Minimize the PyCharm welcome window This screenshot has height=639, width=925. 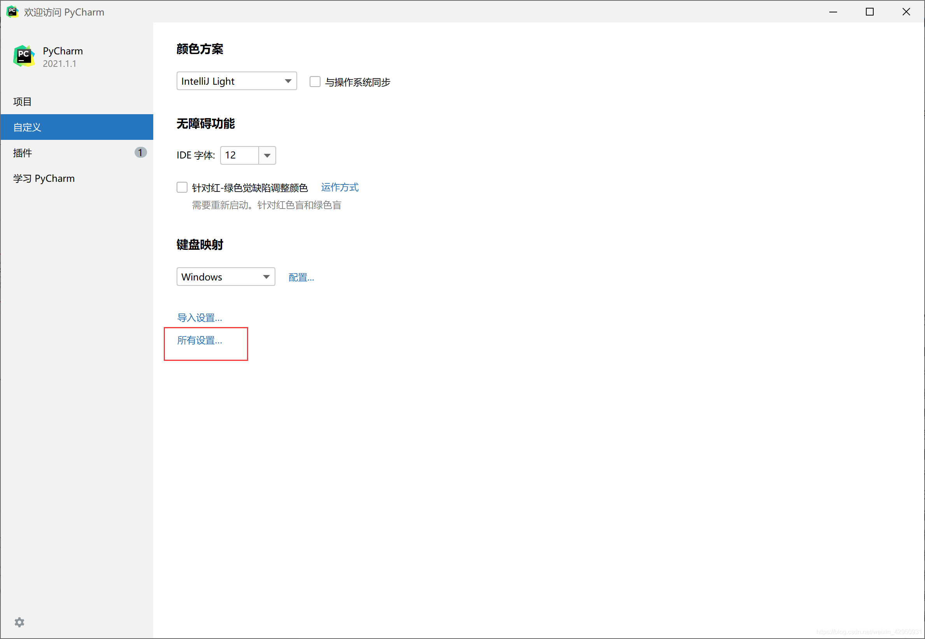833,12
